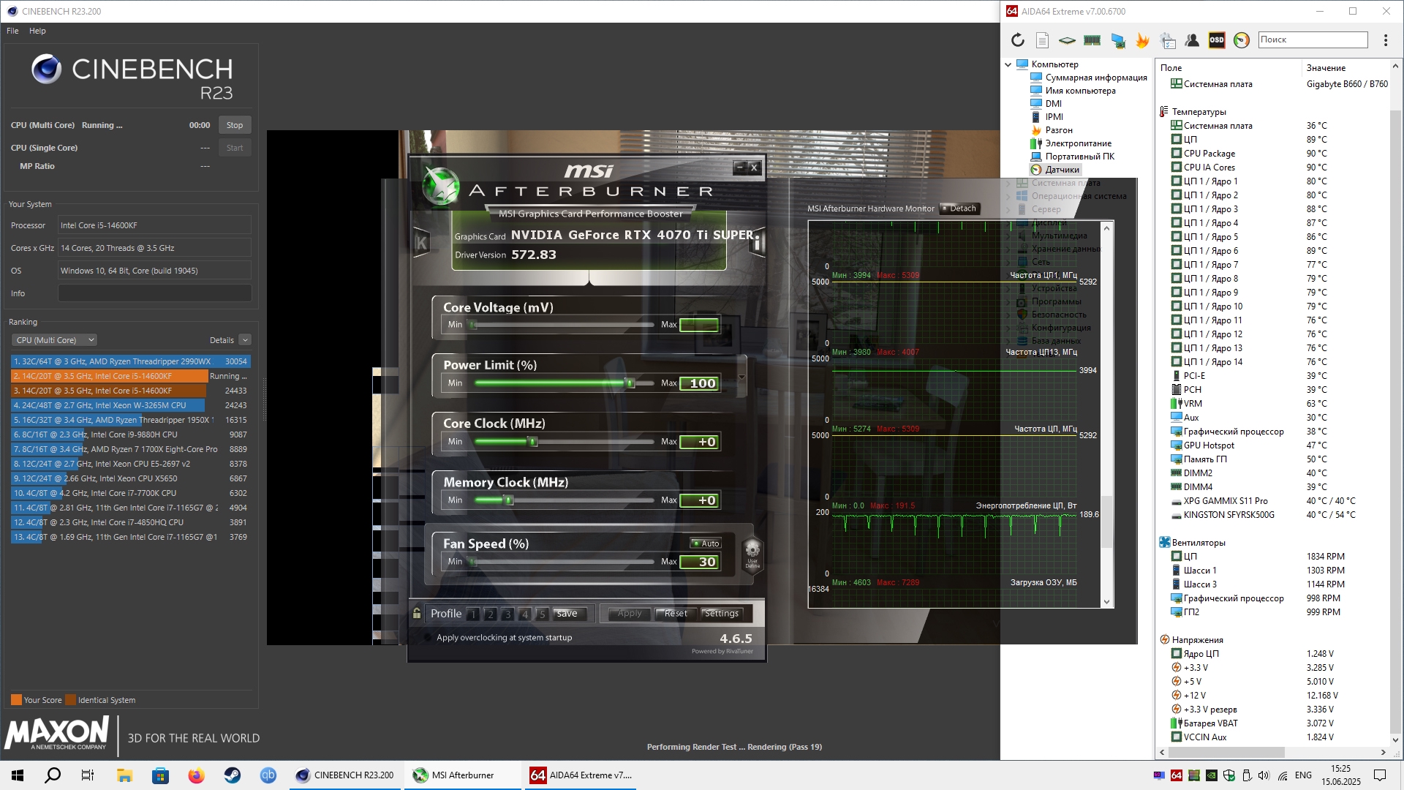Open the OSD panel icon in AIDA64
Screen dimensions: 1404x790
pos(1217,40)
